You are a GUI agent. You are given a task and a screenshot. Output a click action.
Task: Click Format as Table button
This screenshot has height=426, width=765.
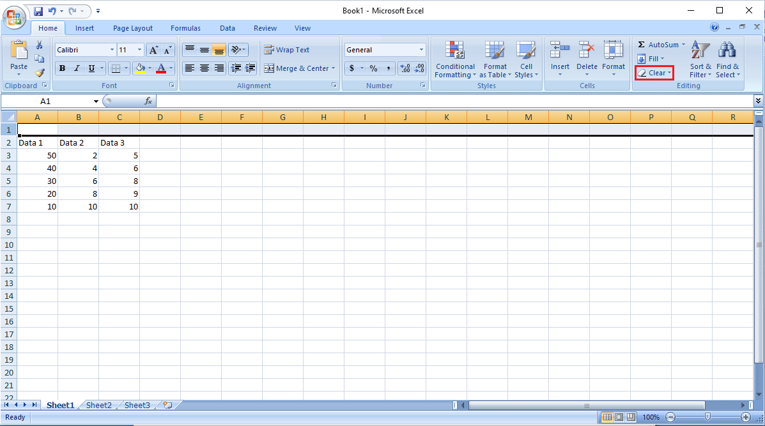495,59
